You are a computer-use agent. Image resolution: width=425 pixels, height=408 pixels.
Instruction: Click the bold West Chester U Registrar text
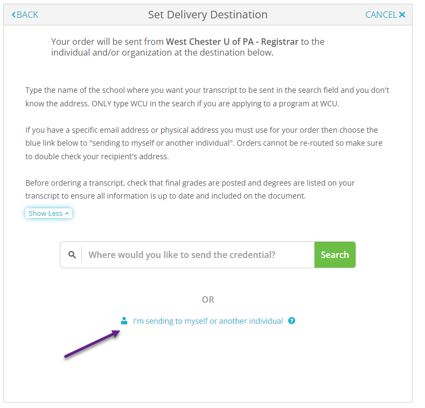tap(232, 42)
